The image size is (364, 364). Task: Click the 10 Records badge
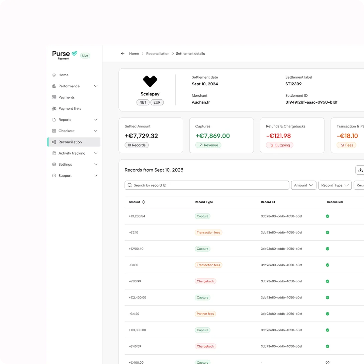[x=136, y=145]
